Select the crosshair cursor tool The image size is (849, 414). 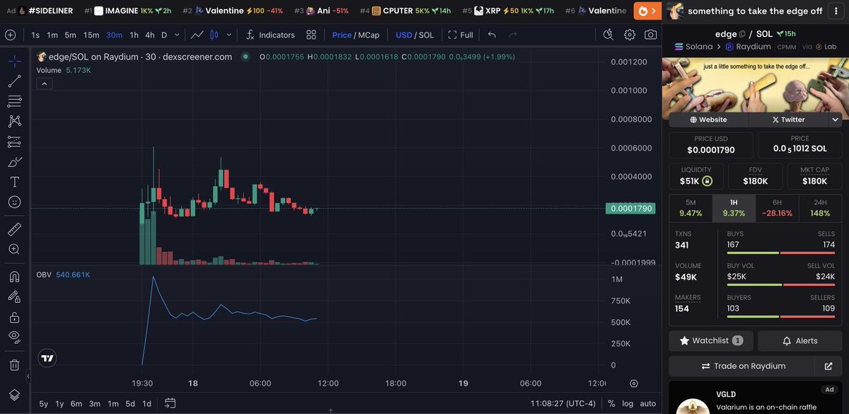(x=14, y=61)
